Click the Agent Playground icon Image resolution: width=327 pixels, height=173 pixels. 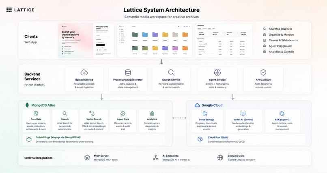[x=265, y=46]
